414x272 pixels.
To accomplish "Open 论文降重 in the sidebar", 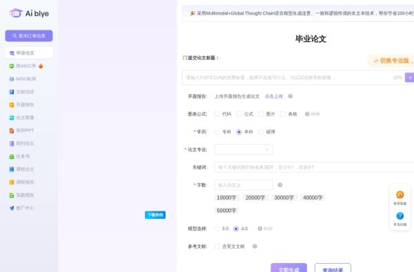I will pyautogui.click(x=26, y=118).
